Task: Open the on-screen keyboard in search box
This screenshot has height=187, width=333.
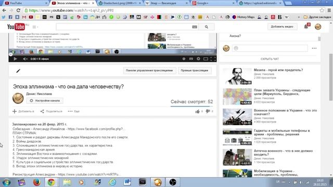Action: click(195, 27)
